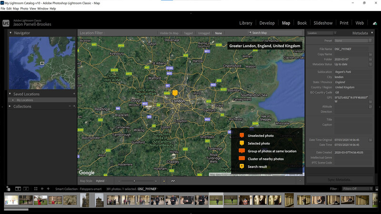Close the map key overlay
The image size is (381, 214).
coord(299,132)
